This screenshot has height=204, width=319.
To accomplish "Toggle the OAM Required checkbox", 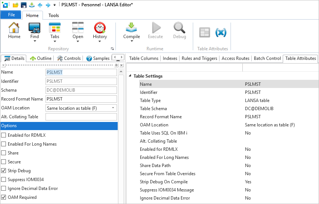I will [4, 197].
